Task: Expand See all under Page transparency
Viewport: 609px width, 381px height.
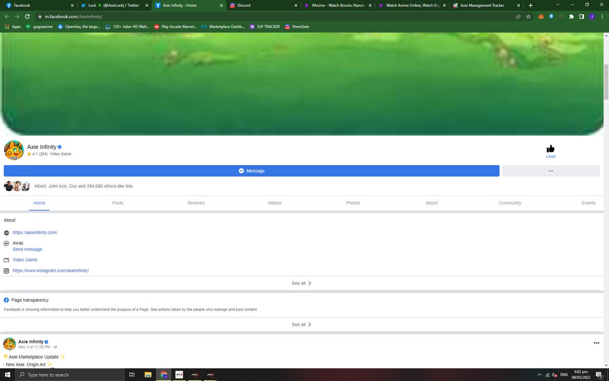Action: click(301, 324)
